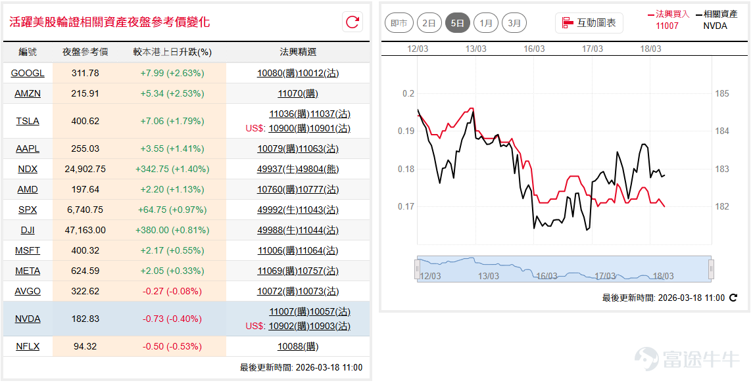
Task: Open the AMZN ticker link
Action: pos(28,93)
